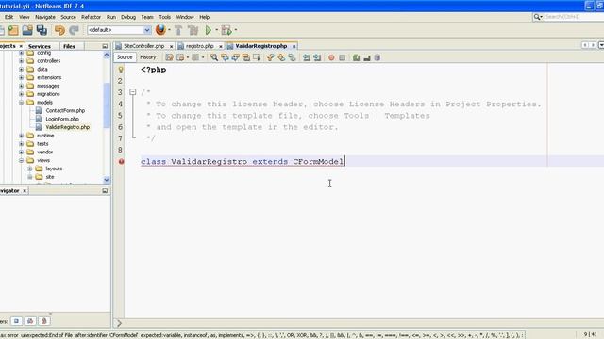Switch to the SiteController.php tab
The height and width of the screenshot is (339, 604).
[144, 46]
